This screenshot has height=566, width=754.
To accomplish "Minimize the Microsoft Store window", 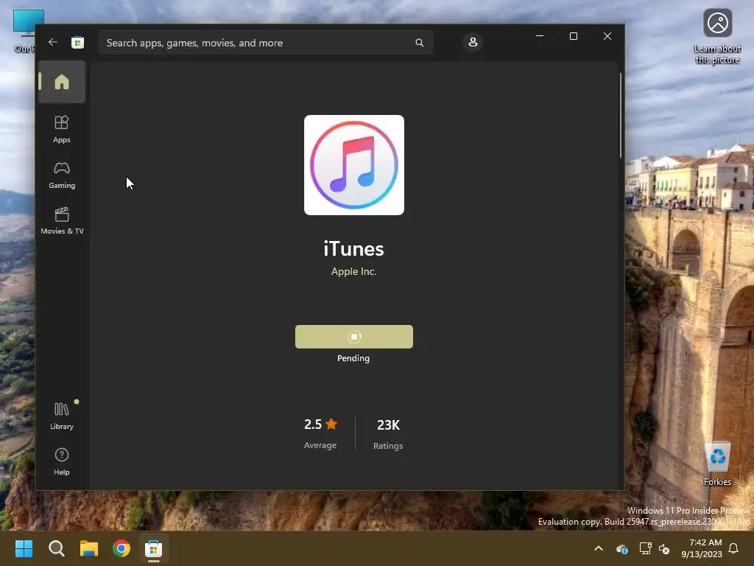I will [x=540, y=36].
